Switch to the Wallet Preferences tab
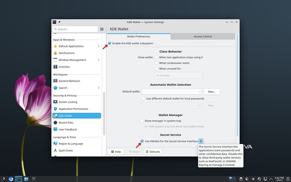 point(138,36)
